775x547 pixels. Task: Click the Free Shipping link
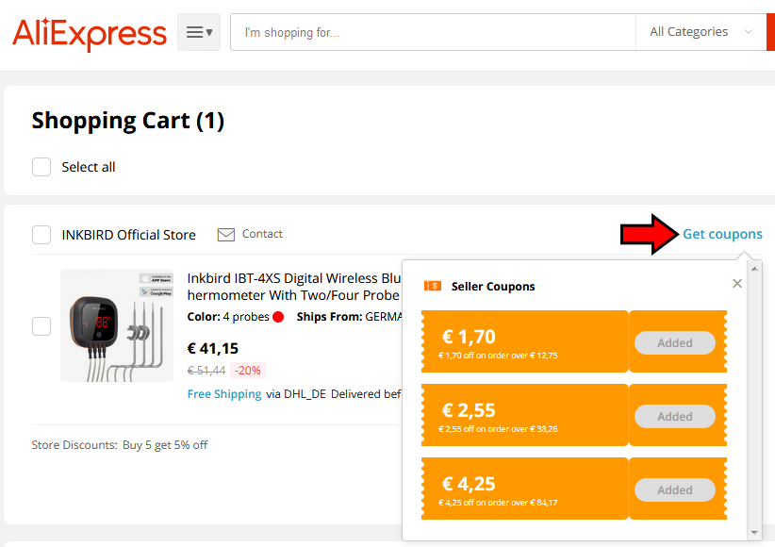224,394
